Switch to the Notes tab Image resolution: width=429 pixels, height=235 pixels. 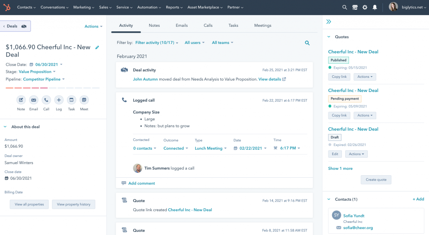154,26
